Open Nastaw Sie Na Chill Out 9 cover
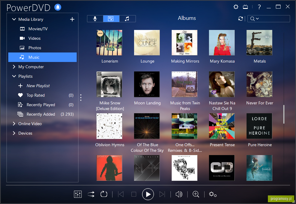This screenshot has width=296, height=204. click(x=222, y=84)
